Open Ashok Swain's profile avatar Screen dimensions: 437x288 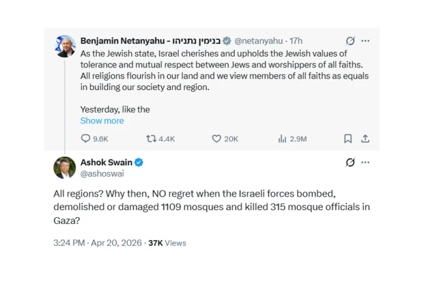click(65, 168)
